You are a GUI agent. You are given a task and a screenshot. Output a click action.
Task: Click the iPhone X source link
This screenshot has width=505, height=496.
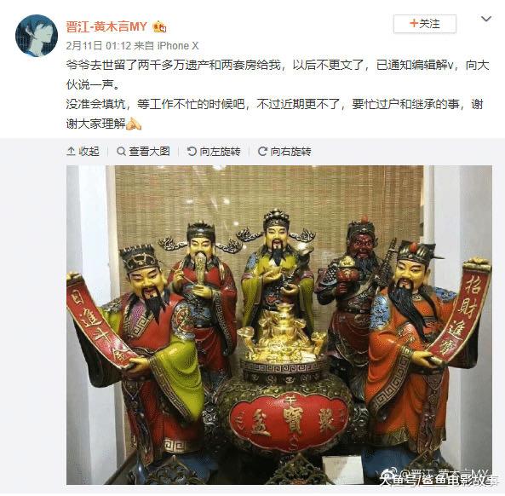click(178, 46)
